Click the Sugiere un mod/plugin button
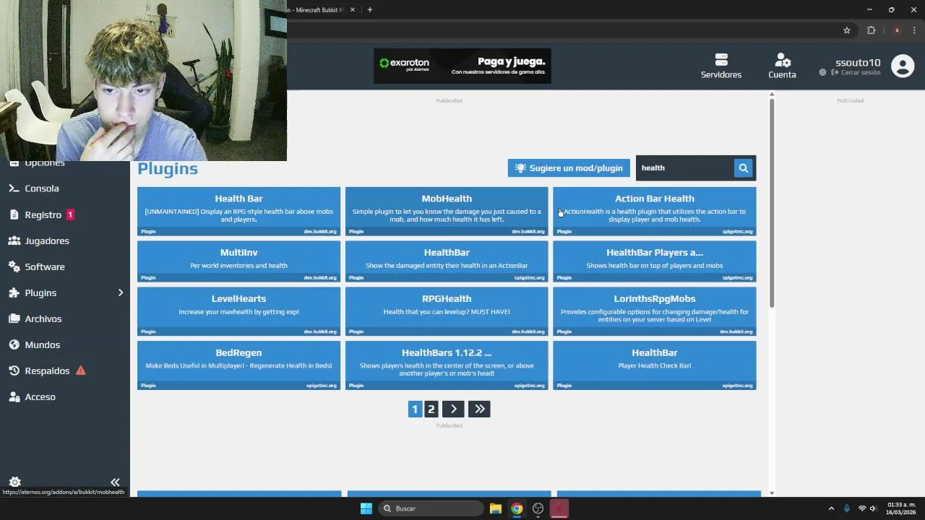925x520 pixels. (569, 168)
